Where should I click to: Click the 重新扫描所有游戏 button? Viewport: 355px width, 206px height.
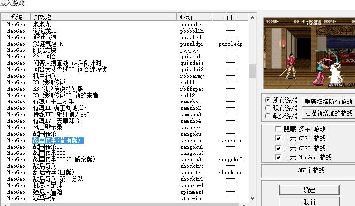[x=328, y=102]
